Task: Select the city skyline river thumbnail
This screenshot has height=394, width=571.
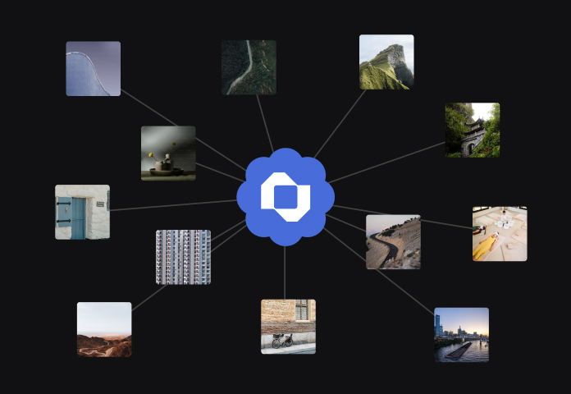Action: (461, 335)
